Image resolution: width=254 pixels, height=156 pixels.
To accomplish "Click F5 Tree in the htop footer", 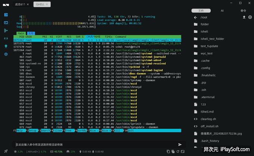I will pos(68,130).
